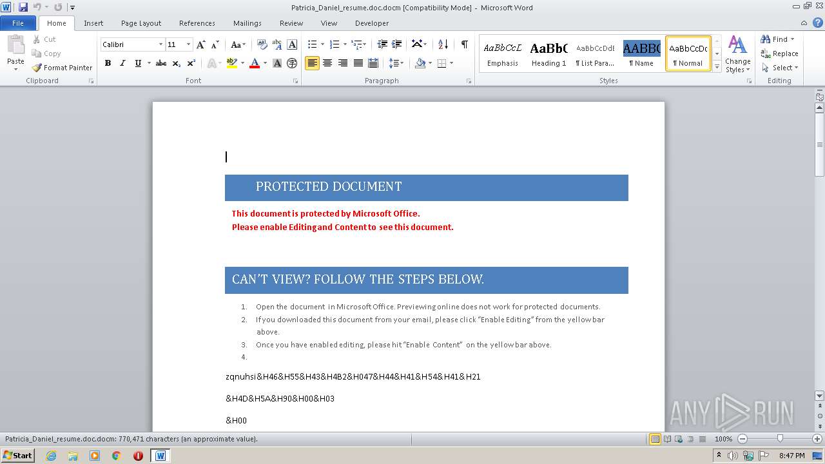Click Decrease Indent icon
Screen dimensions: 825x464
tap(382, 44)
